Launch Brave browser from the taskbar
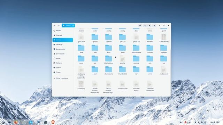 (53, 122)
